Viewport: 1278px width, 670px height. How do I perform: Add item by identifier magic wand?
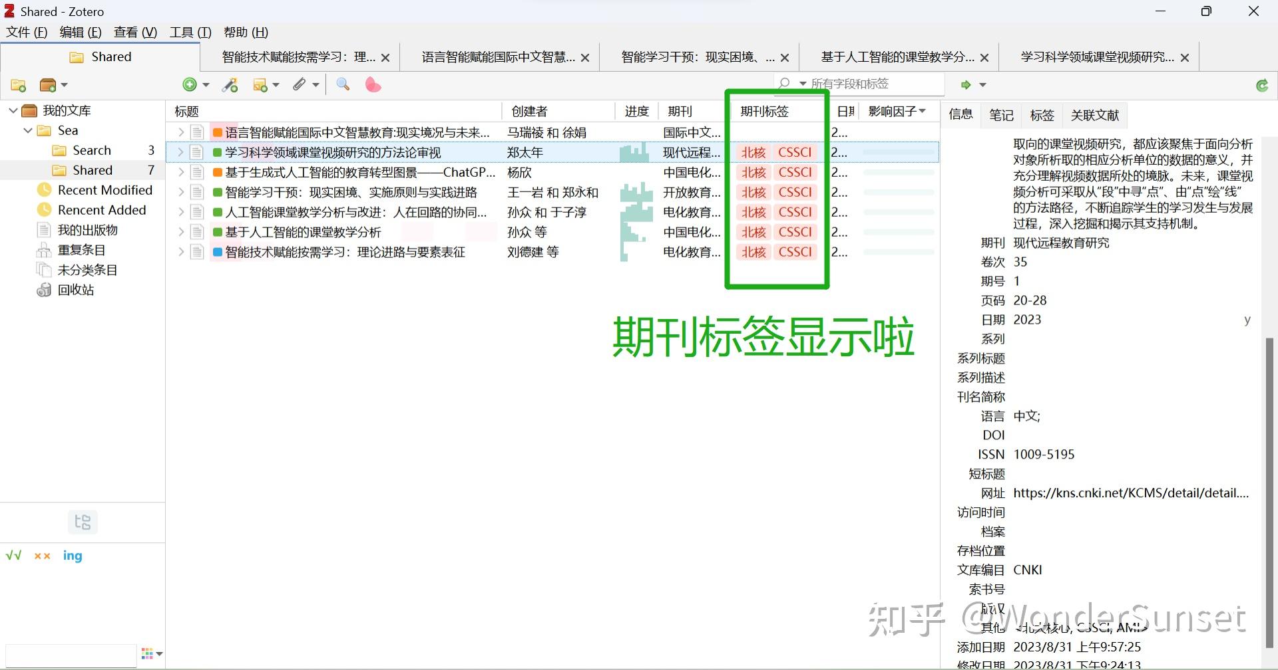point(230,84)
